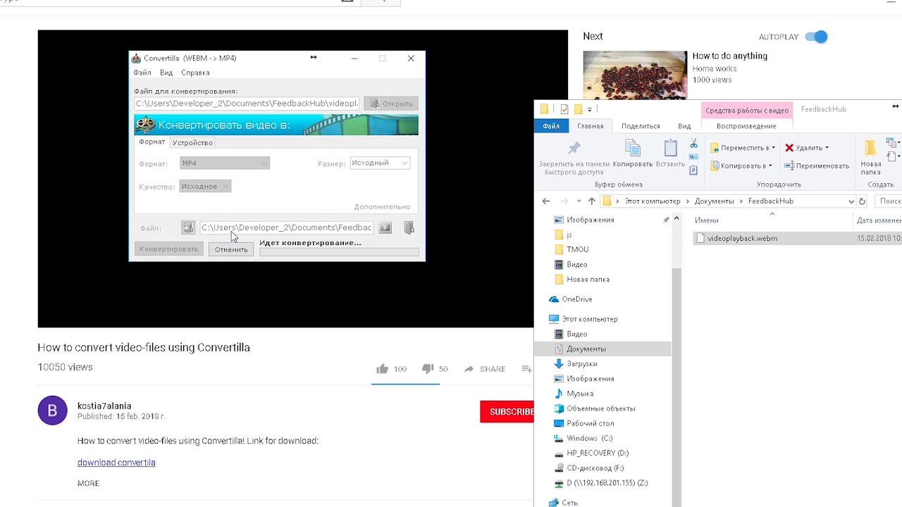Click the Convertilla app icon in title bar
Image resolution: width=902 pixels, height=507 pixels.
click(137, 58)
